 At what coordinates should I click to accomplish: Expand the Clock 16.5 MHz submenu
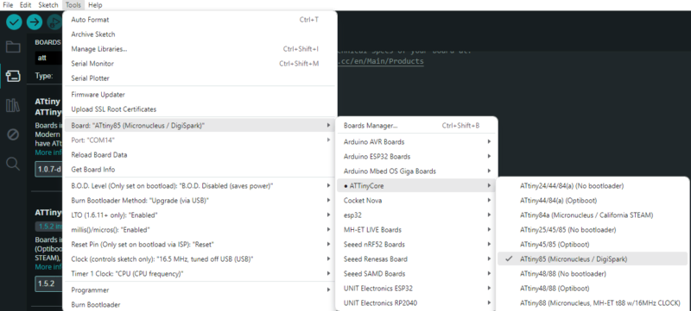(x=200, y=259)
